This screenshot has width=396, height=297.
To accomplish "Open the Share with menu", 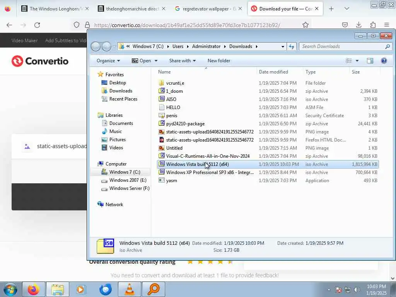I will click(183, 61).
